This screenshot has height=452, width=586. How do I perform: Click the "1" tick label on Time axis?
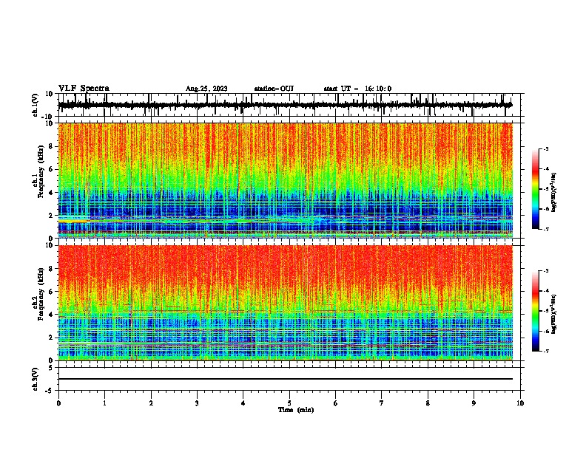coord(104,403)
